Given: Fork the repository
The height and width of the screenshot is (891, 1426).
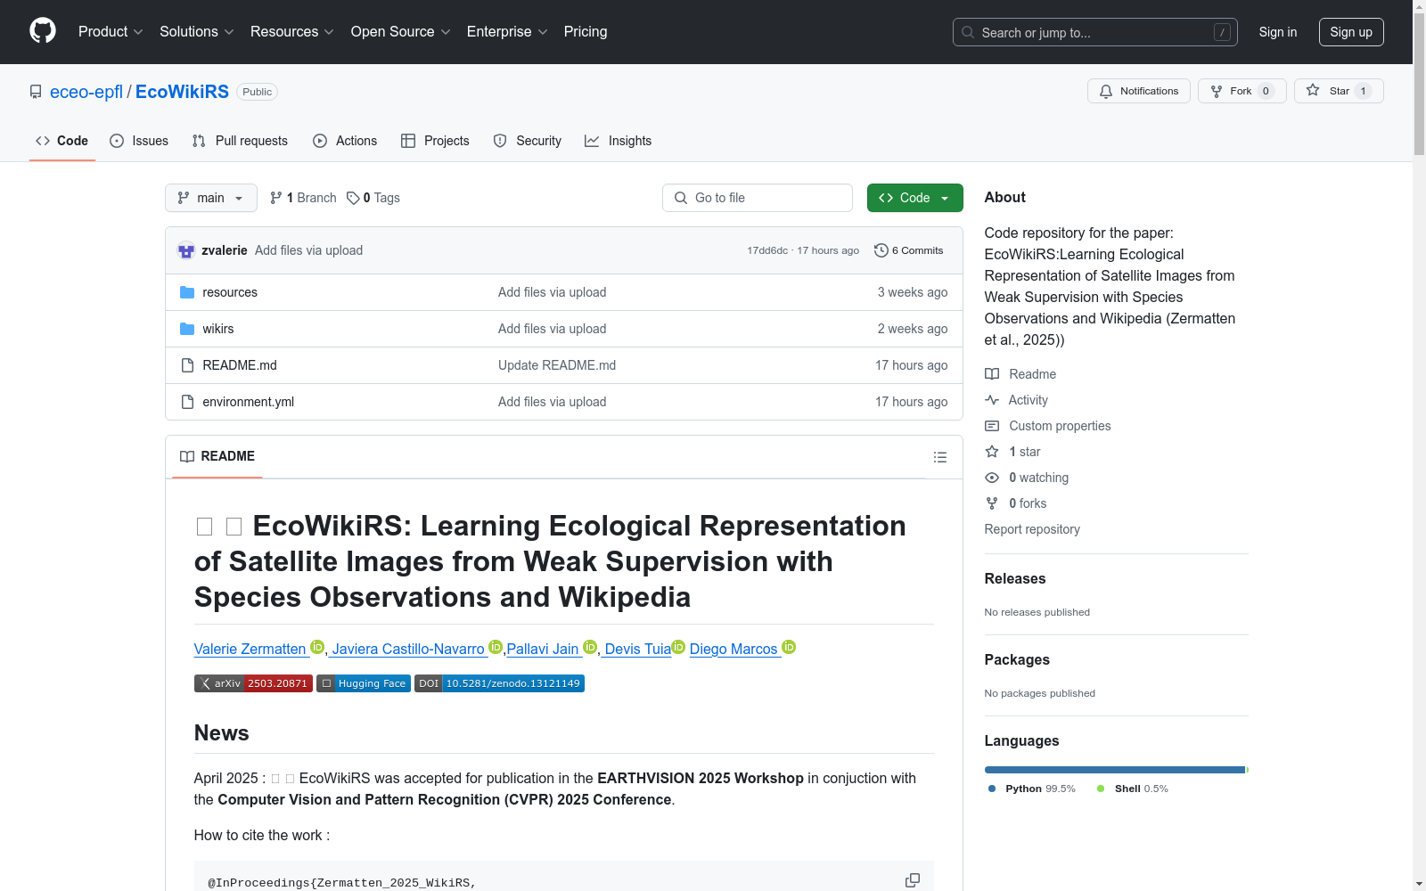Looking at the screenshot, I should point(1242,91).
